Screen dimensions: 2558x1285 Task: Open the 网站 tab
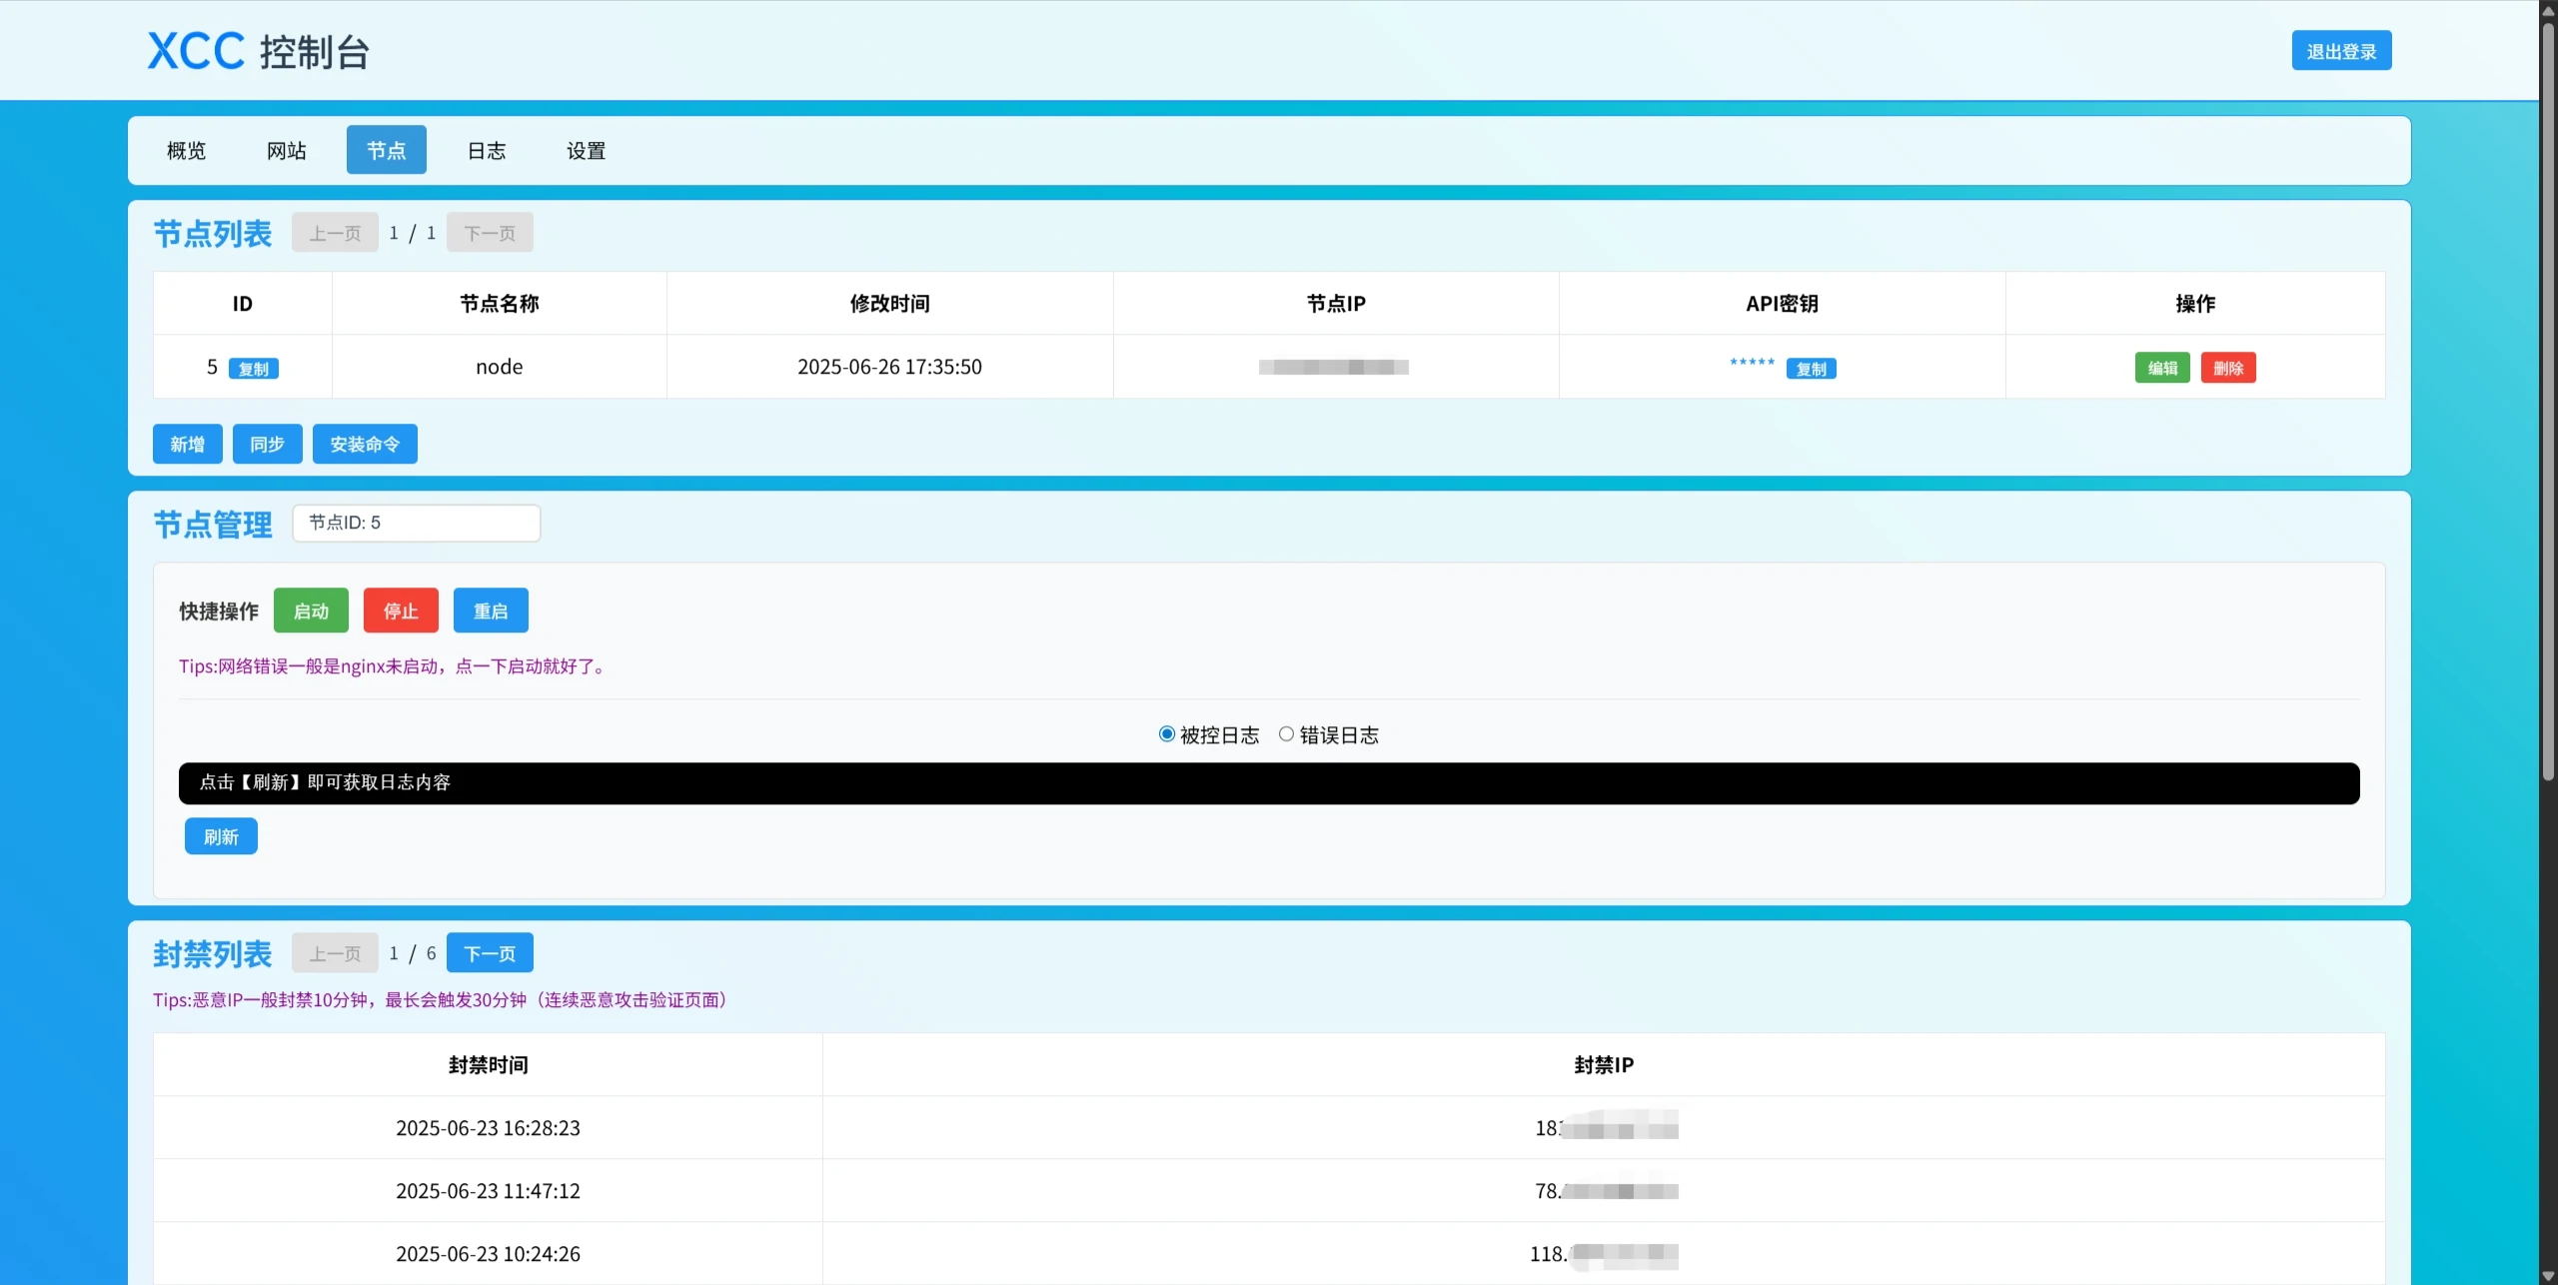(x=287, y=151)
